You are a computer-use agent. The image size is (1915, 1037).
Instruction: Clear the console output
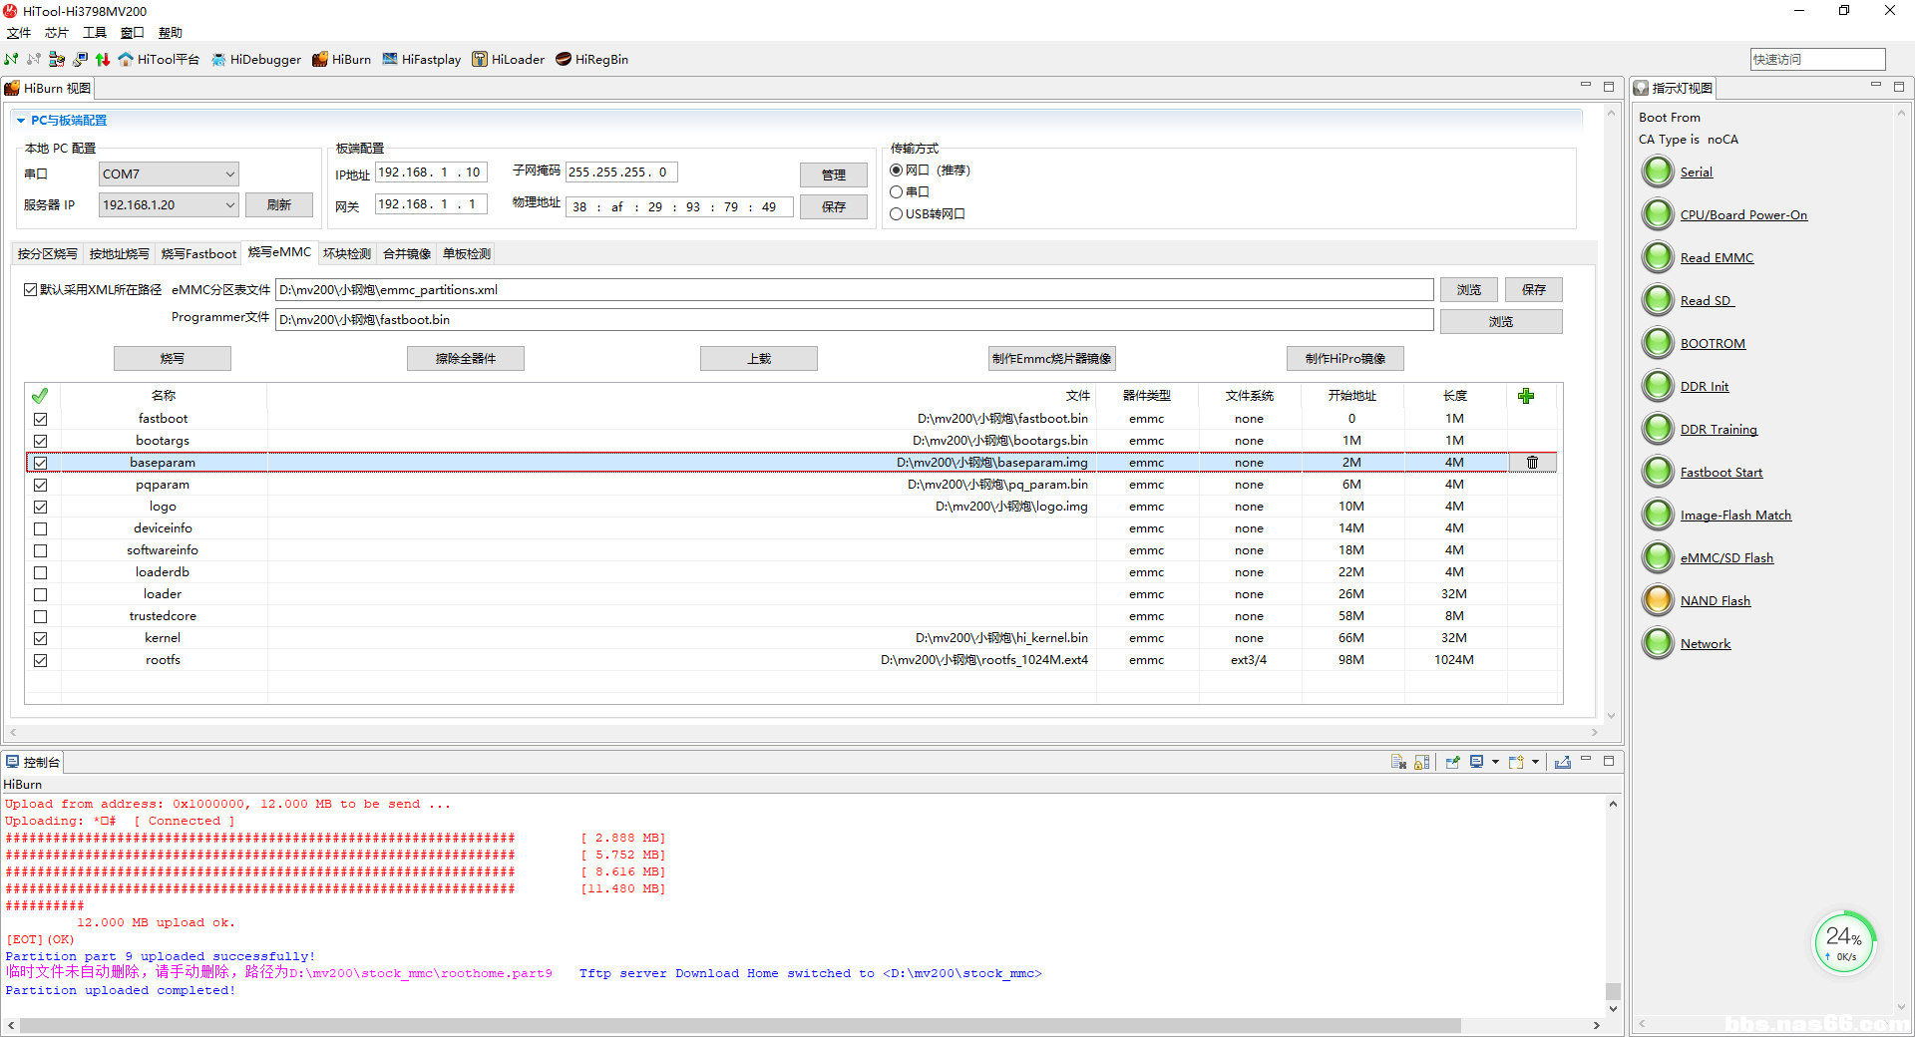(x=1398, y=762)
